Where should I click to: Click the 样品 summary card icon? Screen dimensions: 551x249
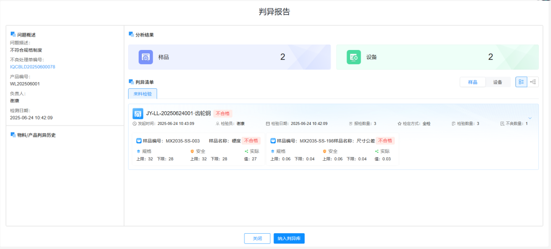tap(146, 57)
